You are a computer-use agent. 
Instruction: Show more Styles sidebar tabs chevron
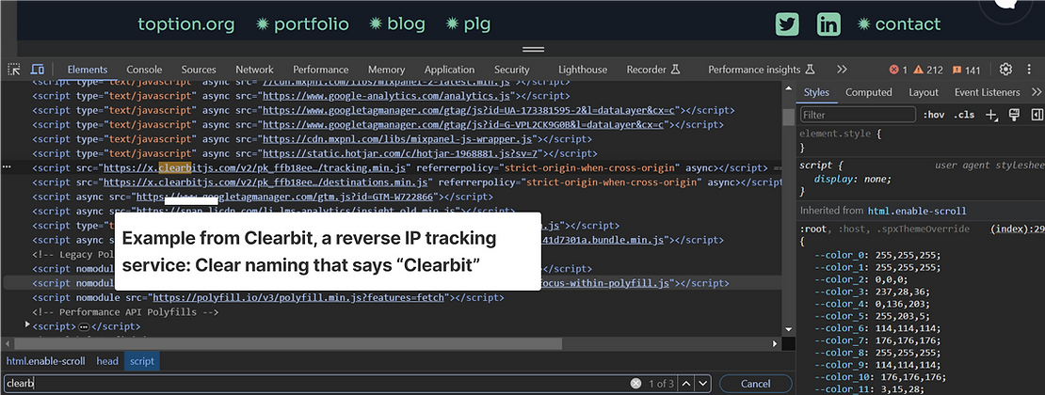coord(1037,92)
